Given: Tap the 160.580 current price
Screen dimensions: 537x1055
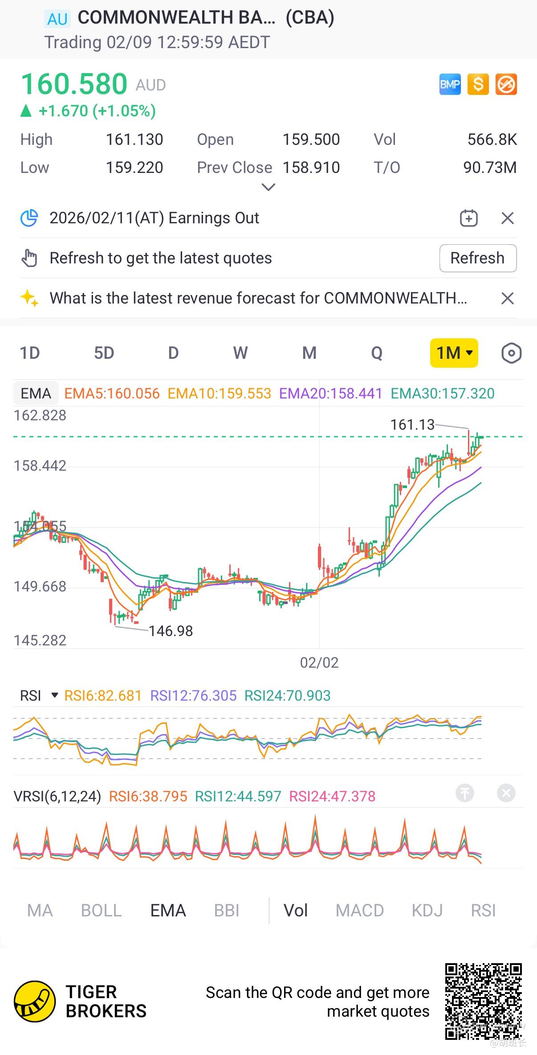Looking at the screenshot, I should 74,84.
